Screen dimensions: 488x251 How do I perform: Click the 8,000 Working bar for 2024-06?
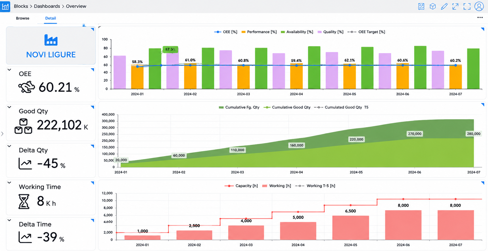(403, 225)
